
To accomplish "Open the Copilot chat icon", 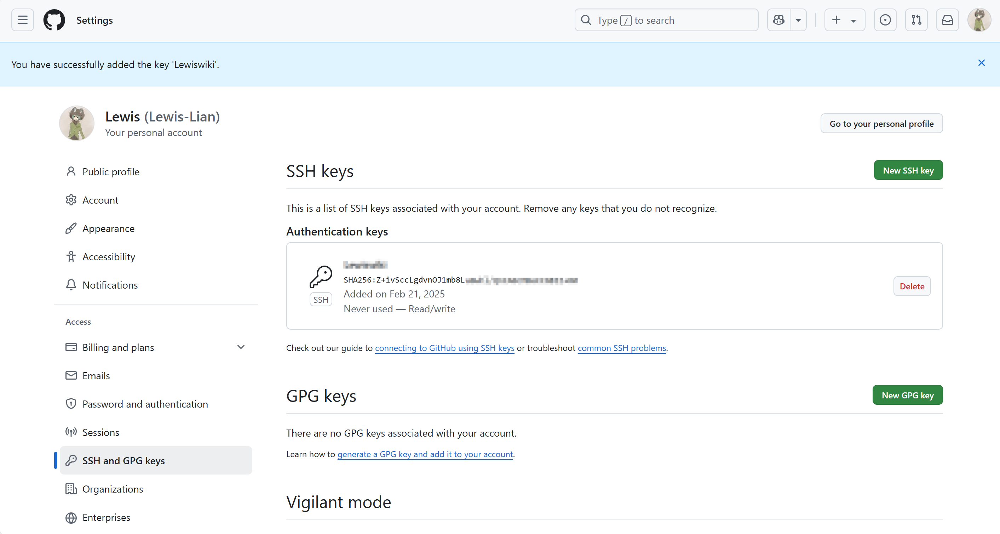I will click(x=779, y=20).
